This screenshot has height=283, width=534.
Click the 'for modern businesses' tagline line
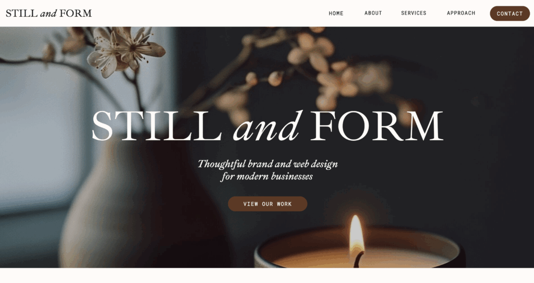[266, 176]
